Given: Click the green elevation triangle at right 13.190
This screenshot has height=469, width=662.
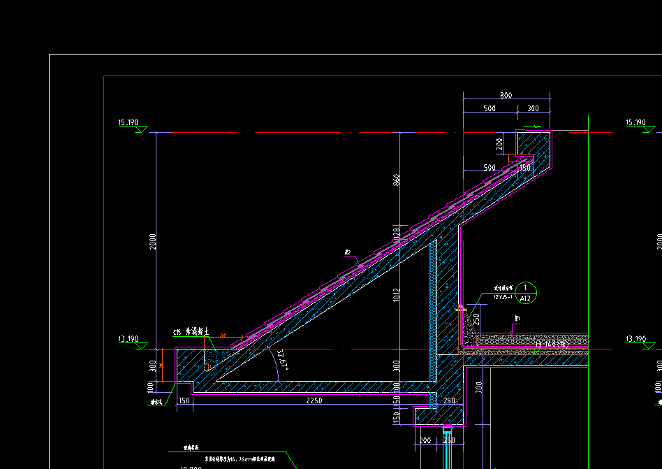Looking at the screenshot, I should point(649,345).
